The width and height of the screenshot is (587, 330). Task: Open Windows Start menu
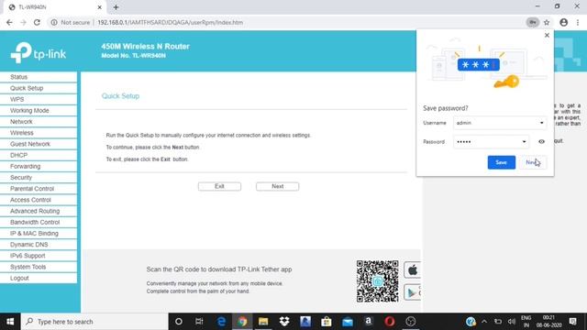point(10,322)
